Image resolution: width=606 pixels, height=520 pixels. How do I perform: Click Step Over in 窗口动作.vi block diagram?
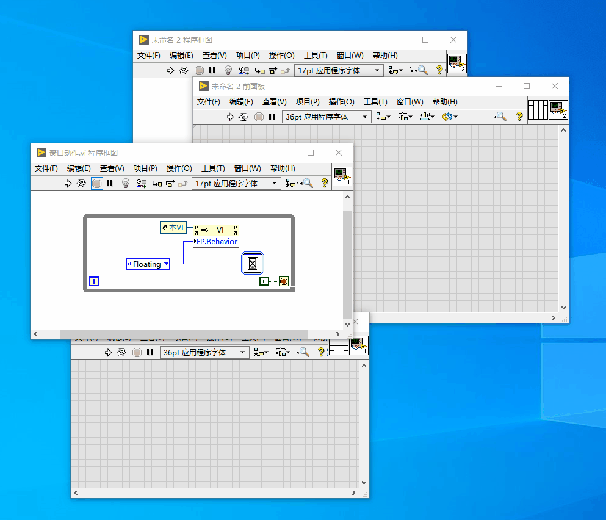tap(170, 184)
